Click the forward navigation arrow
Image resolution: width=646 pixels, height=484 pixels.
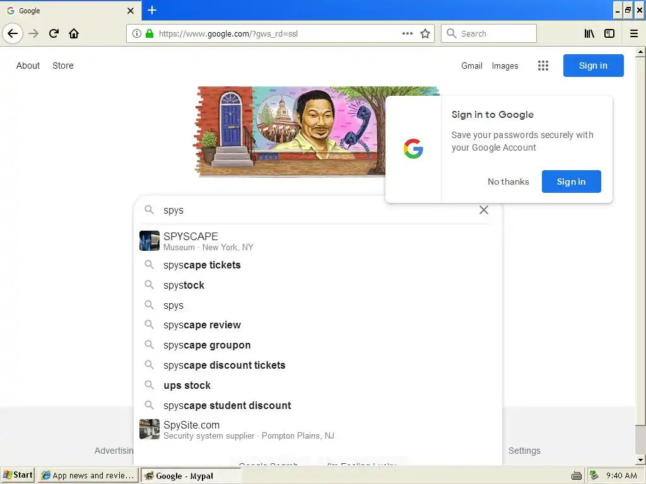click(x=33, y=33)
